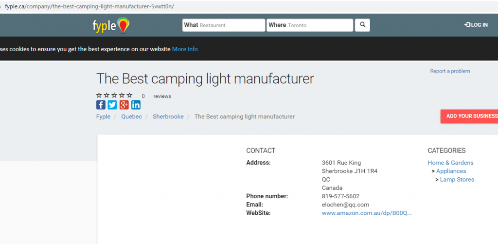The height and width of the screenshot is (244, 498).
Task: Click the magnifier search button
Action: [362, 25]
